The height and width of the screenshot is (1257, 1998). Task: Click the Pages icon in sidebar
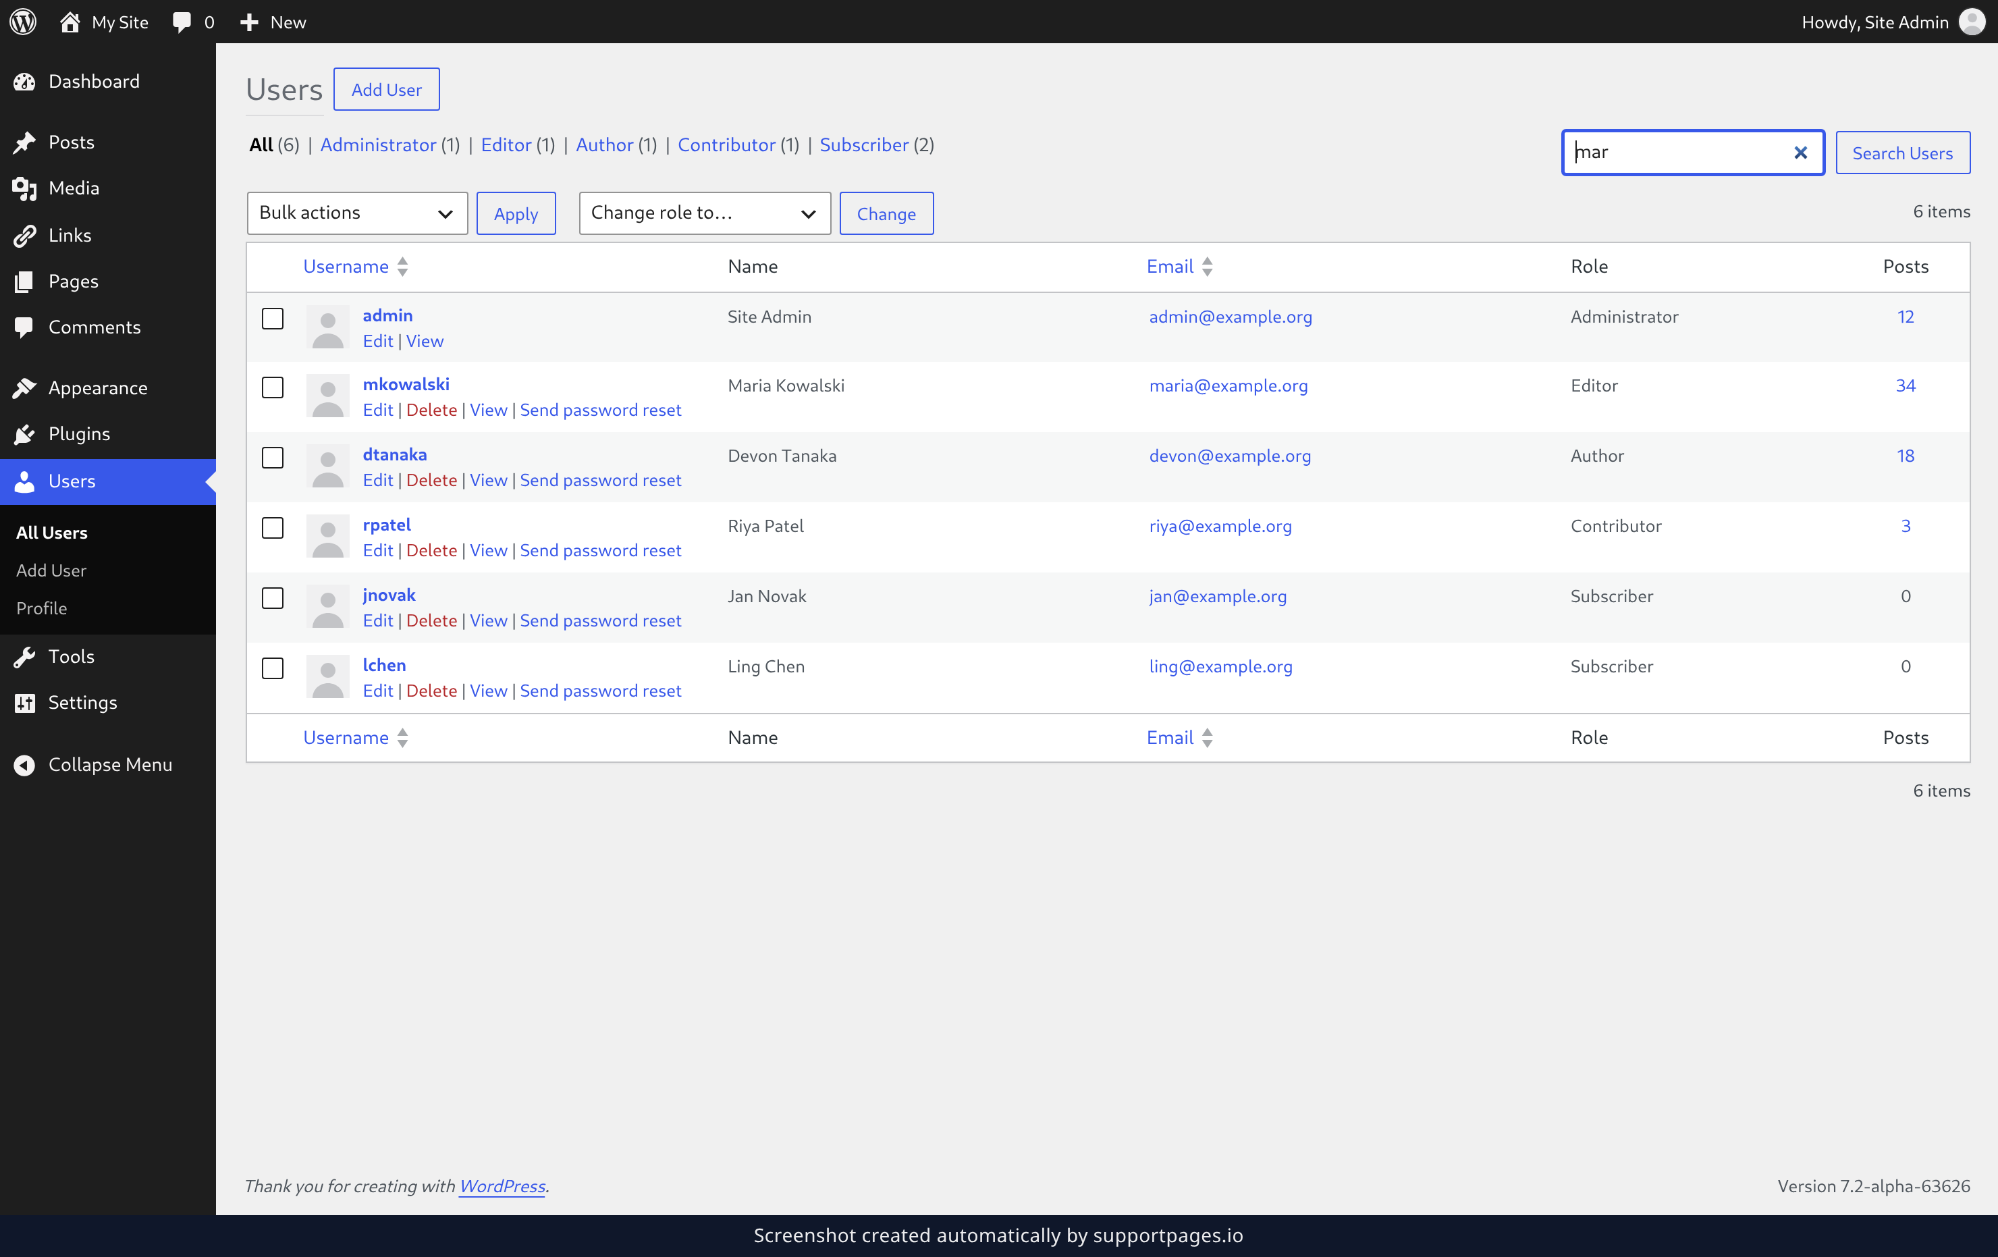click(24, 282)
